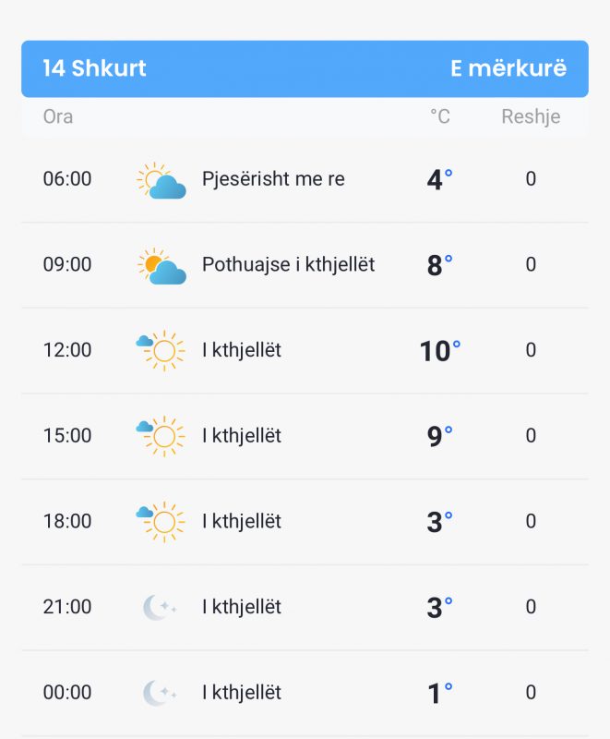Click the 1° midnight temperature
Screen dimensions: 610x739
coord(440,694)
